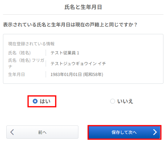The width and height of the screenshot is (164, 142).
Task: Click the 現在登録されている情報 section title
Action: coord(31,44)
